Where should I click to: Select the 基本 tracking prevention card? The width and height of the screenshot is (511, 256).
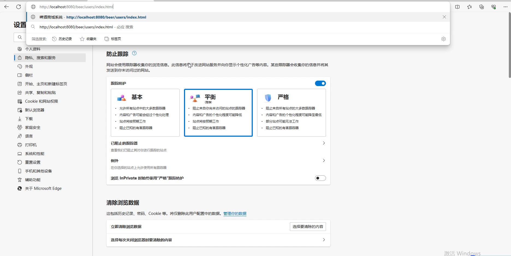[145, 113]
